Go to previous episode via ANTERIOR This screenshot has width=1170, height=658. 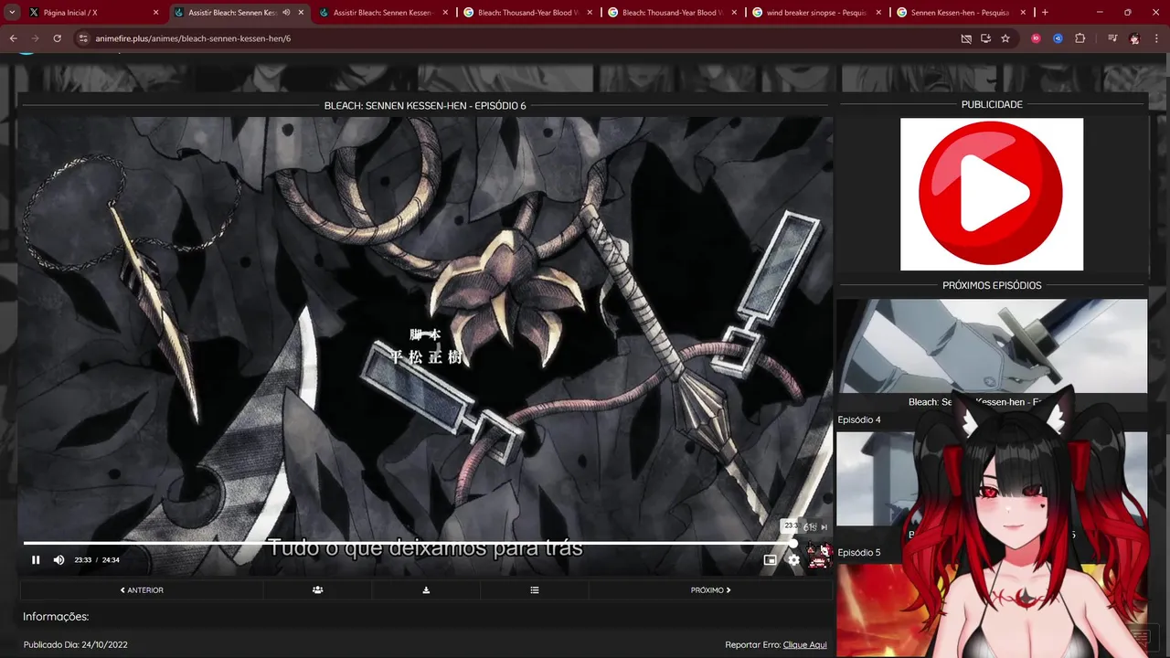[142, 590]
